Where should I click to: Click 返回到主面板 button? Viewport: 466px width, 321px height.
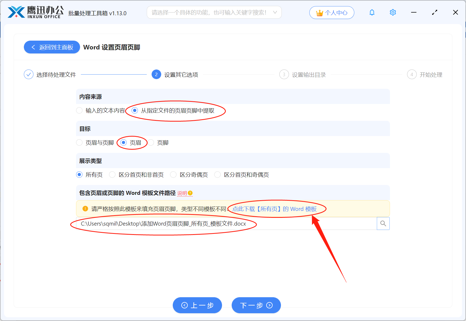52,47
